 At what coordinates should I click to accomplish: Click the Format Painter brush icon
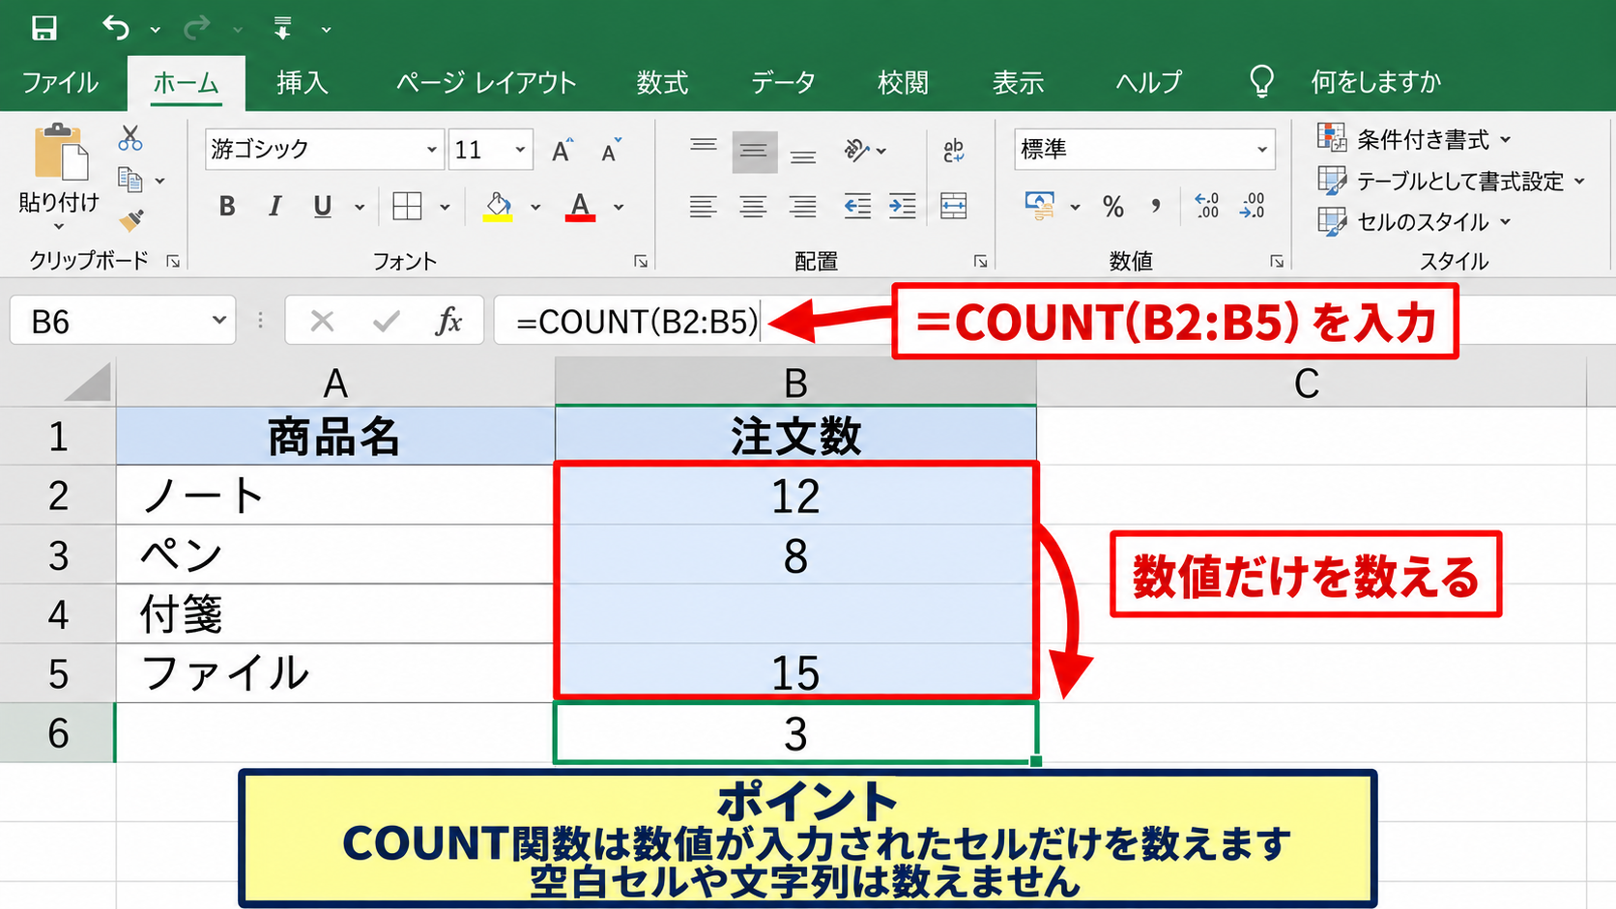[x=131, y=221]
